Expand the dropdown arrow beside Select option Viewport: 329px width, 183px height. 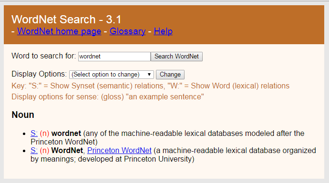149,75
